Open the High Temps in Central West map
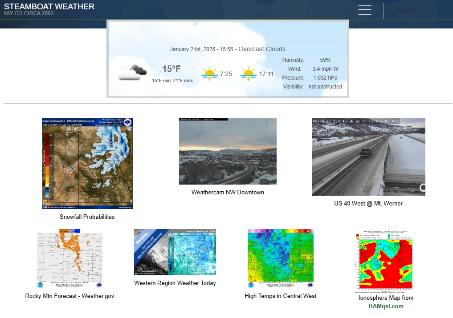Viewport: 453px width, 318px height. pyautogui.click(x=280, y=258)
